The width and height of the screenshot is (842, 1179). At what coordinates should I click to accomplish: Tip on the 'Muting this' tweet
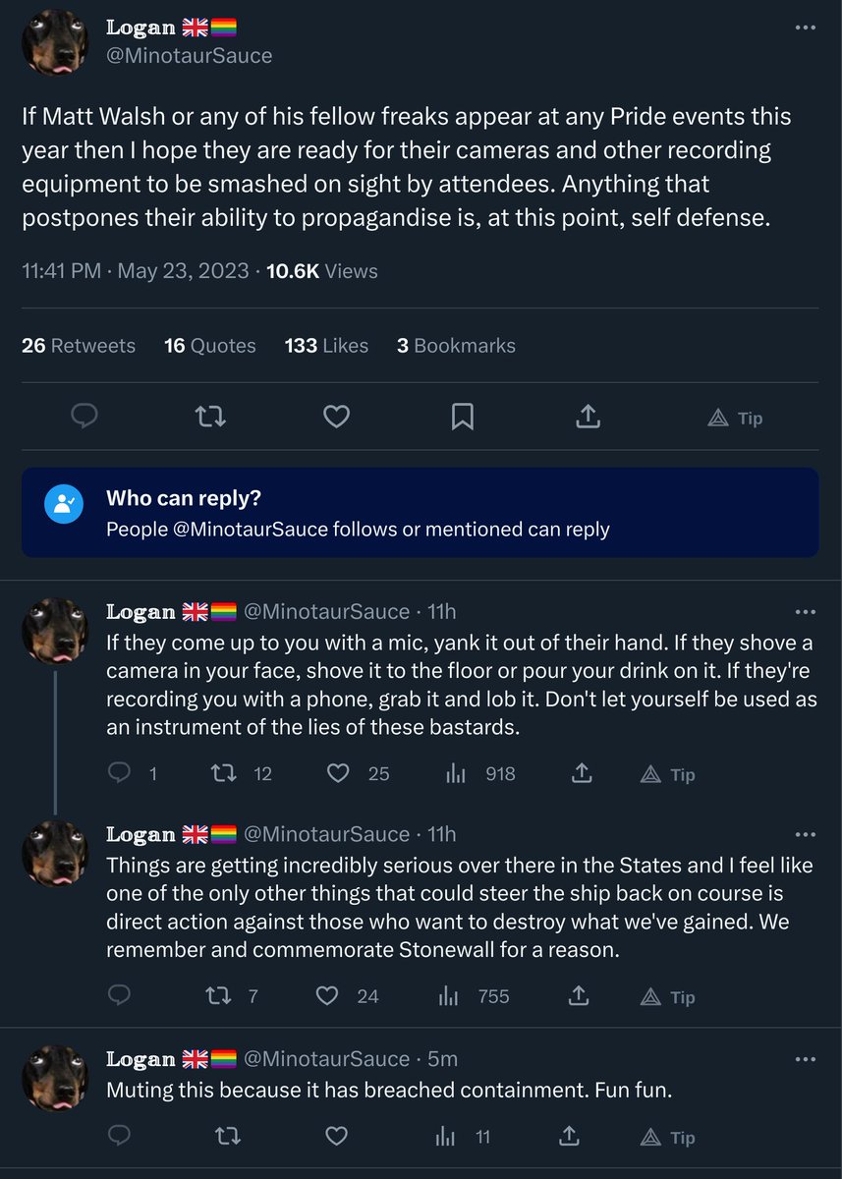coord(668,1137)
